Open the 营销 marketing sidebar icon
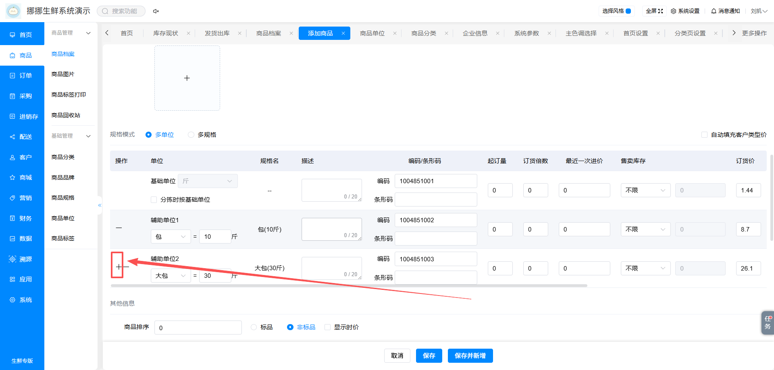 pyautogui.click(x=12, y=198)
